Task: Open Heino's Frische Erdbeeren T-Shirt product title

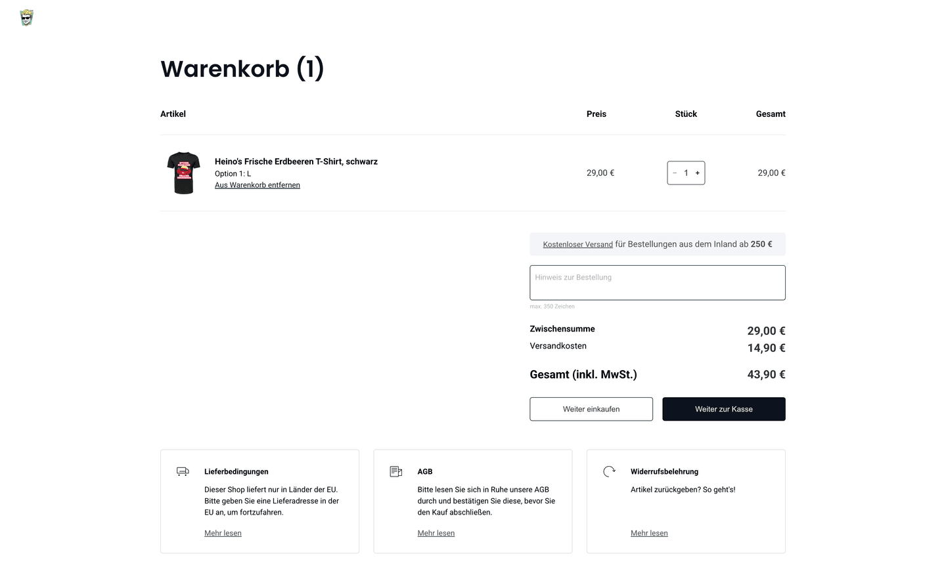Action: point(296,161)
